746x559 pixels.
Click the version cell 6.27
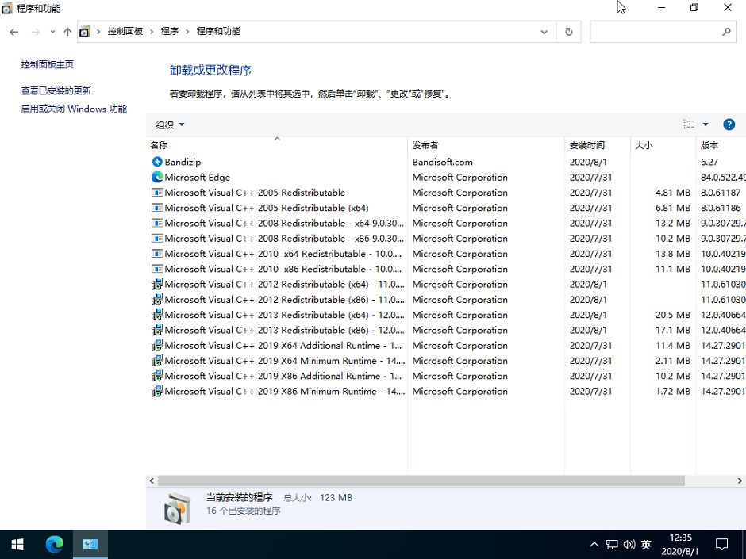709,162
